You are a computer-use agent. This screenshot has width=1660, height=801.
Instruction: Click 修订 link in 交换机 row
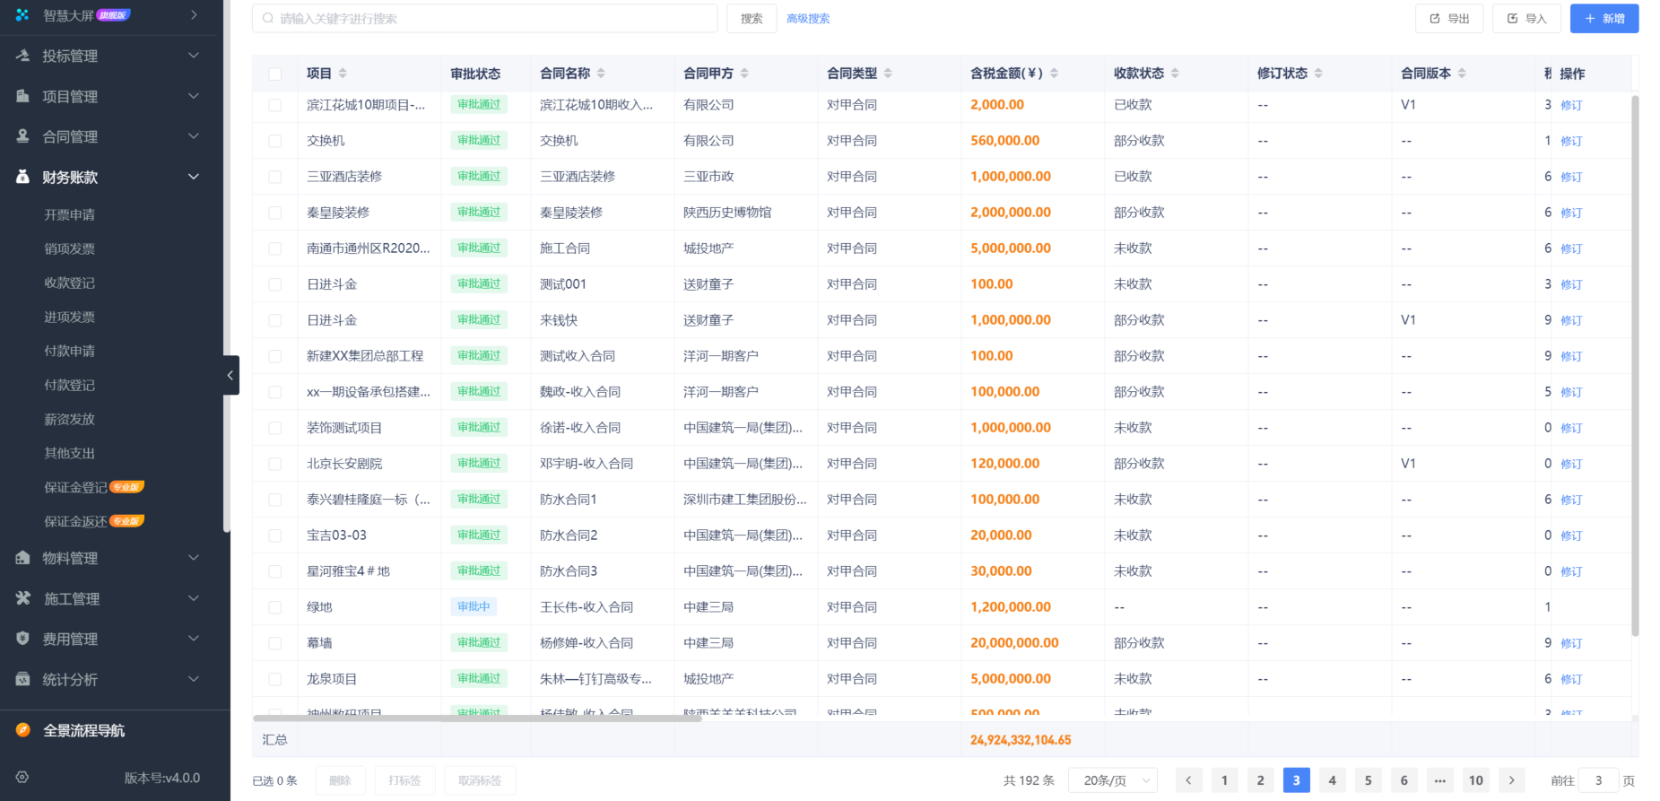[1571, 141]
